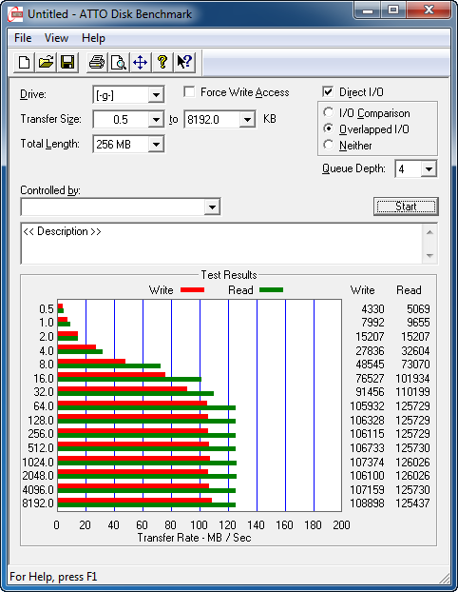Click the four-arrow move icon in toolbar
This screenshot has height=592, width=458.
point(141,62)
